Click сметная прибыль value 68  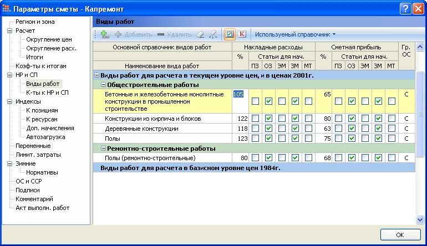pos(327,158)
